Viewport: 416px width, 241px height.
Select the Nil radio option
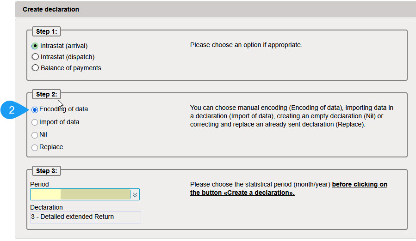pyautogui.click(x=35, y=135)
